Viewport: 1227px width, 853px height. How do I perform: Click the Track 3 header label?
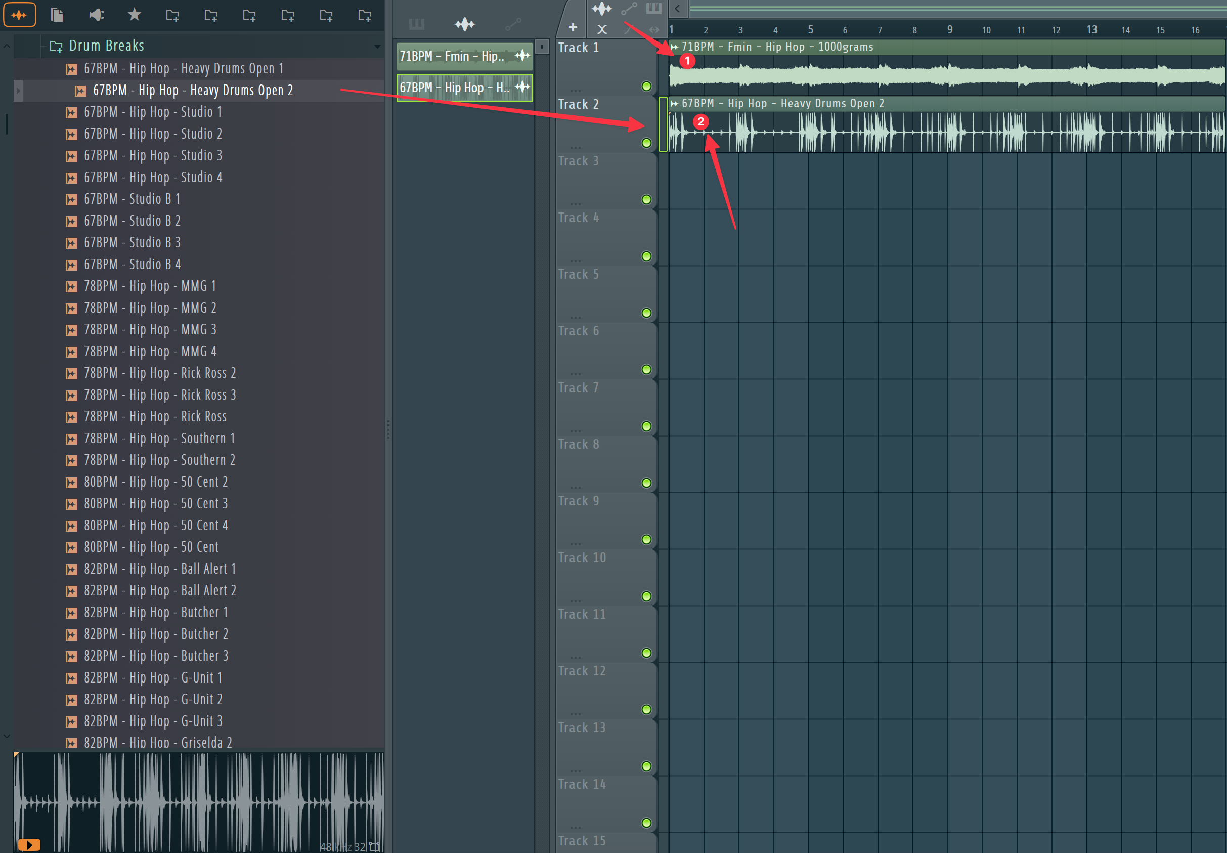pyautogui.click(x=579, y=161)
